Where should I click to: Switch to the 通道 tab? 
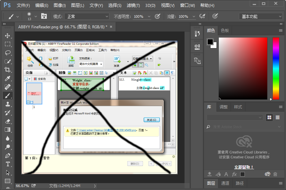[x=225, y=183]
